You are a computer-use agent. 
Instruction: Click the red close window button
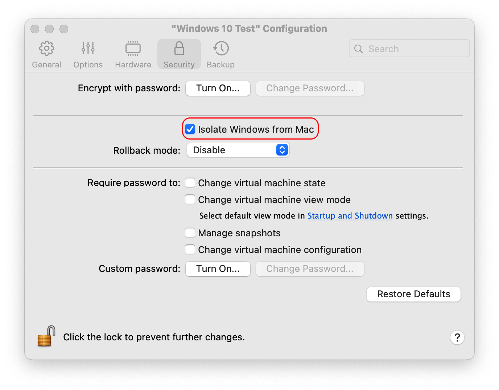(x=35, y=29)
